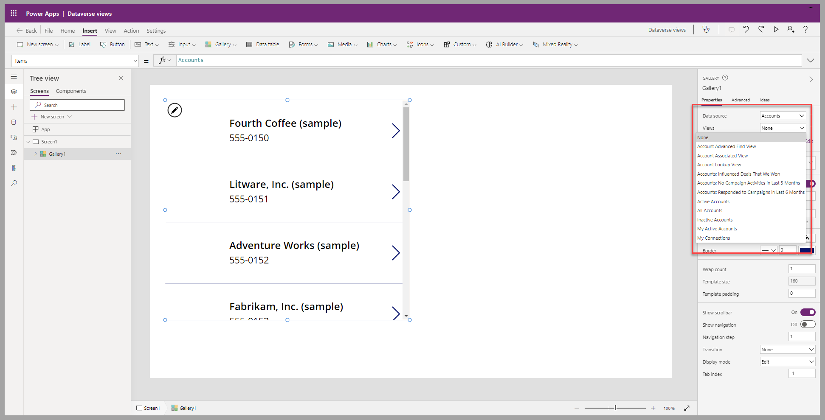This screenshot has width=825, height=420.
Task: Open the Border style dropdown
Action: tap(769, 250)
